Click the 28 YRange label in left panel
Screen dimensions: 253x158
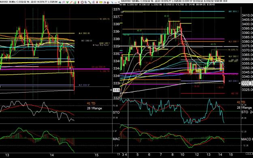94,108
